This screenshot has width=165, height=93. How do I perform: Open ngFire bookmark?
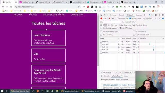(x=60, y=11)
